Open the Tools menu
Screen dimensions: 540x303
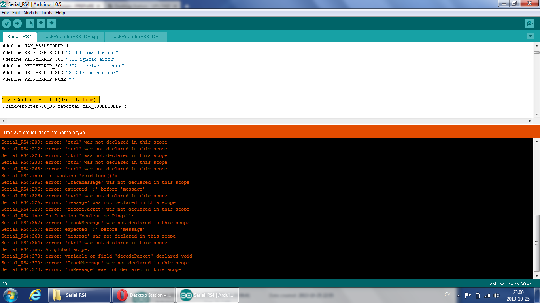pos(46,13)
